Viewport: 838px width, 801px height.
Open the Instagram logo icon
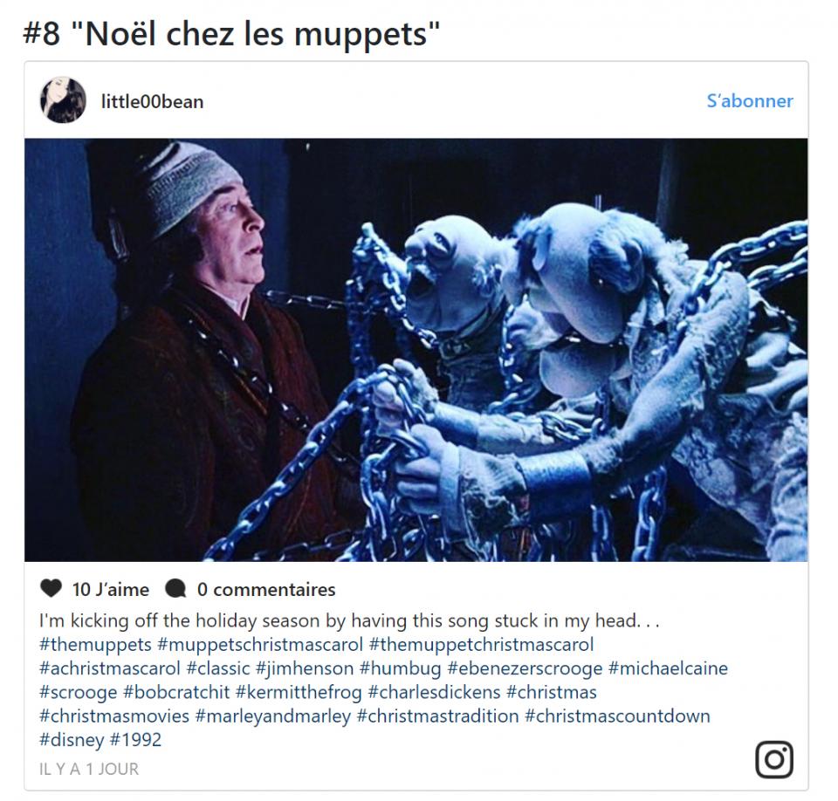pos(774,759)
